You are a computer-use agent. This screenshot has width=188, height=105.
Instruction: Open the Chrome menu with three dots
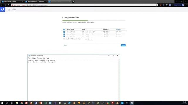pos(186,5)
